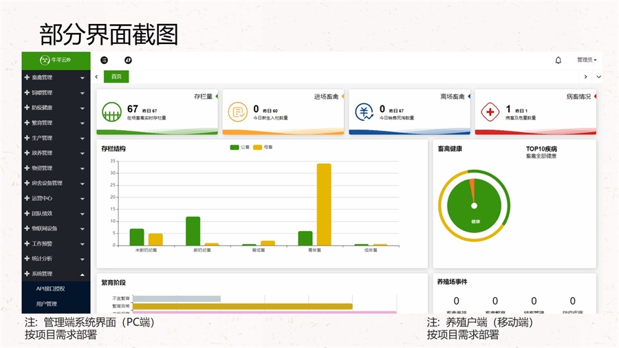This screenshot has width=619, height=348.
Task: Collapse the 系统管理 sidebar menu
Action: point(55,274)
